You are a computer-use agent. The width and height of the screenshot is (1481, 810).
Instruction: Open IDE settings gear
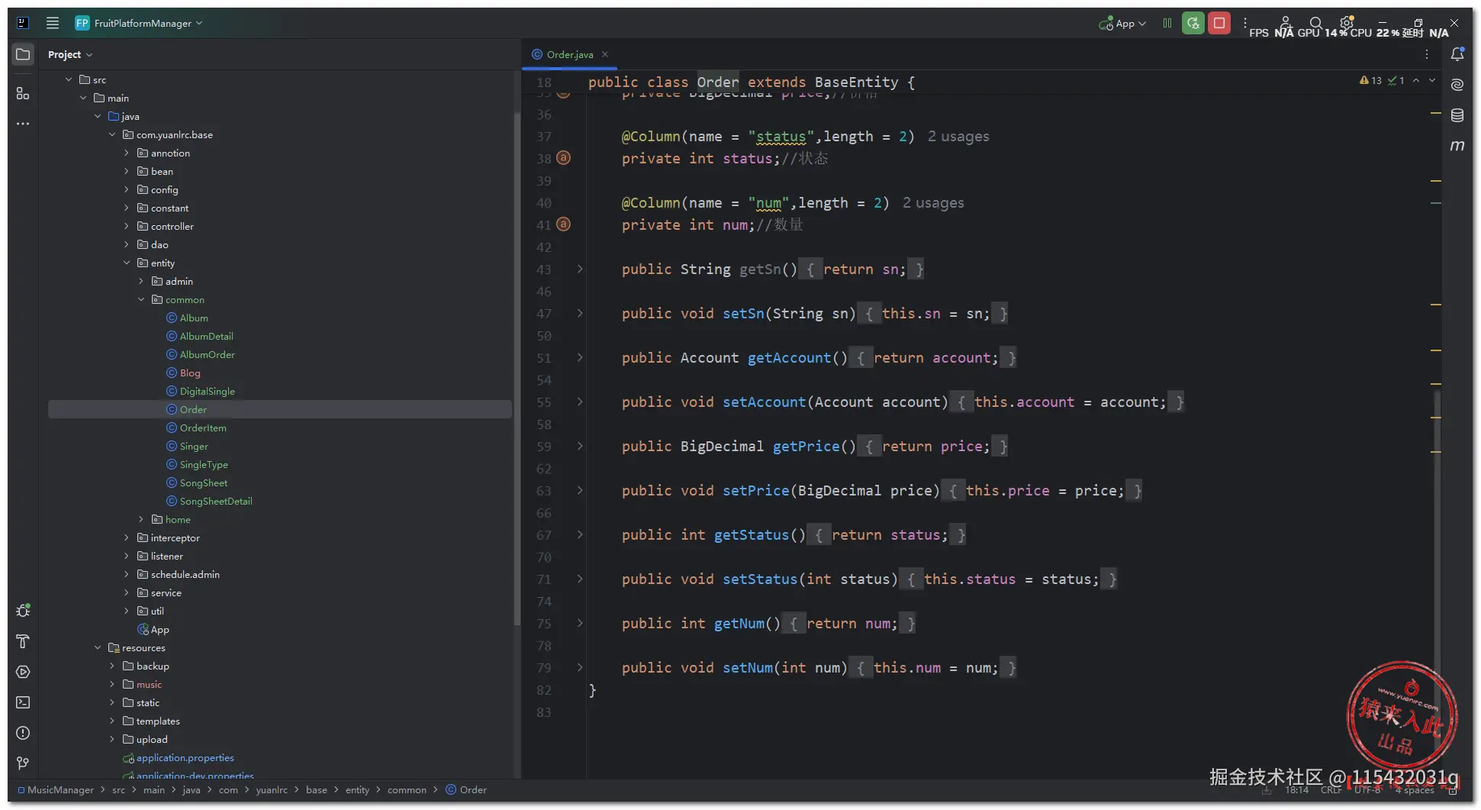[1347, 22]
